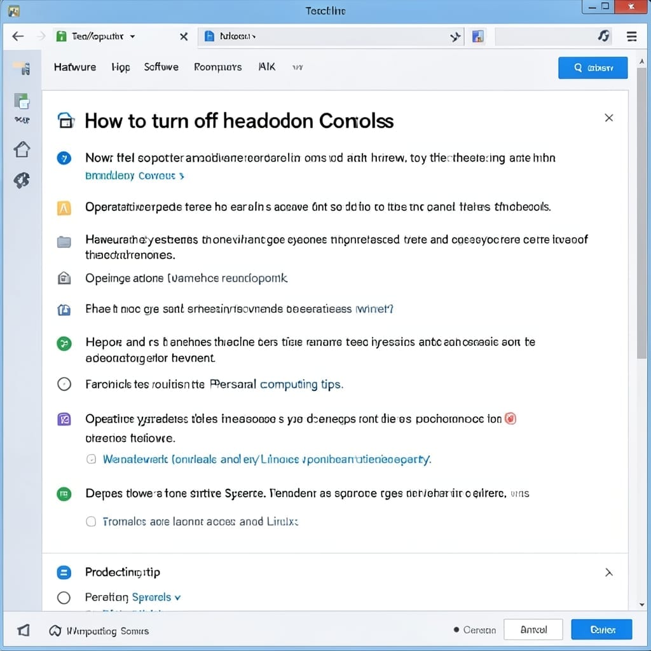Close the article panel with the X
The width and height of the screenshot is (651, 651).
608,118
